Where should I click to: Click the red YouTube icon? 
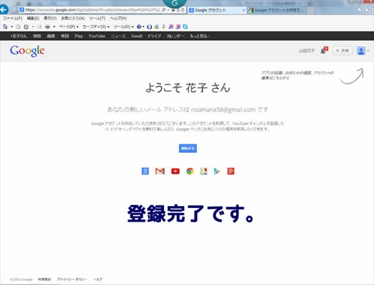click(x=175, y=171)
